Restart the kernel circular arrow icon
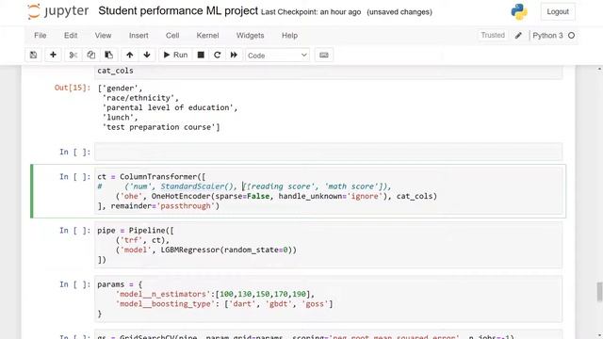The width and height of the screenshot is (603, 339). [218, 55]
